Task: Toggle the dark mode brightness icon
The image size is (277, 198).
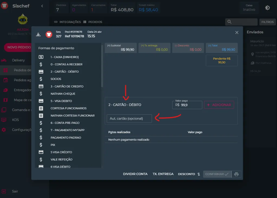Action: pyautogui.click(x=268, y=8)
